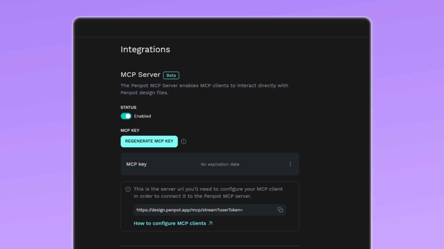444x249 pixels.
Task: Click the MCP Server section heading
Action: [140, 75]
